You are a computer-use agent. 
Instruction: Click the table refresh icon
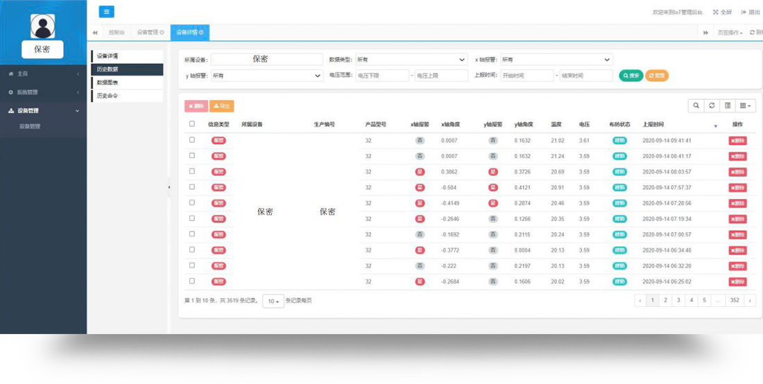(x=712, y=105)
